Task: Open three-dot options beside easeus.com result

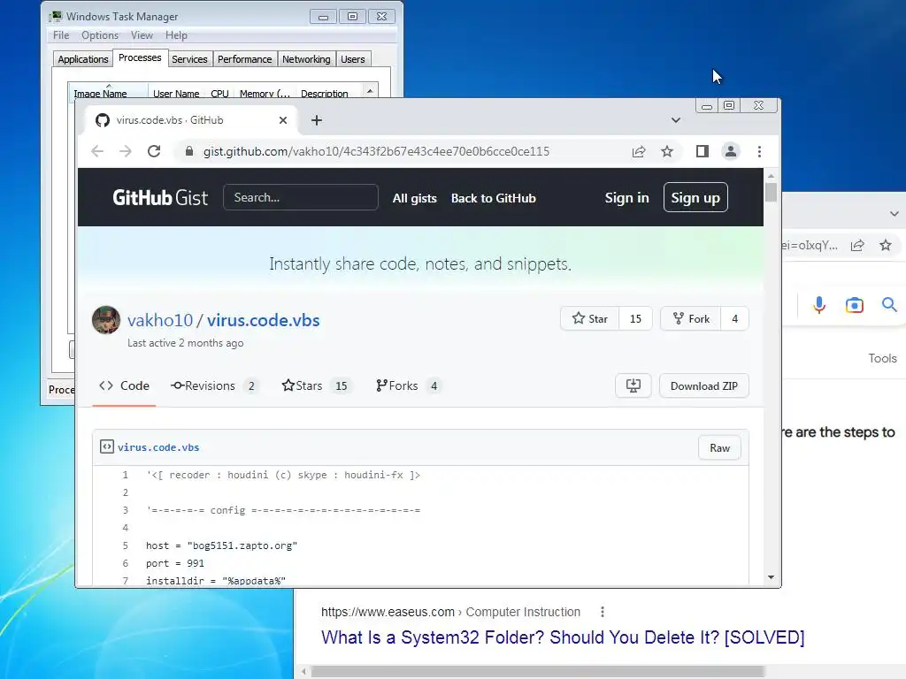Action: 602,612
